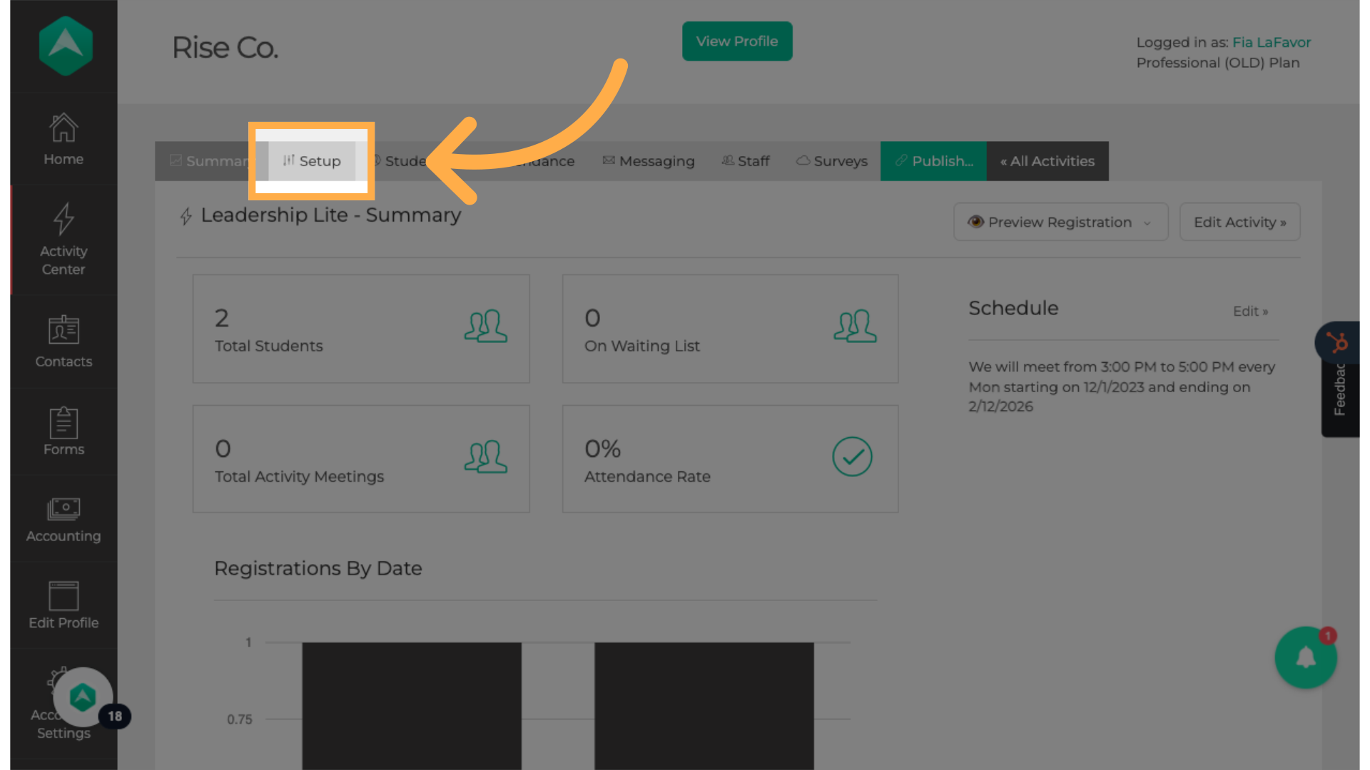
Task: Switch to the Setup tab
Action: [312, 161]
